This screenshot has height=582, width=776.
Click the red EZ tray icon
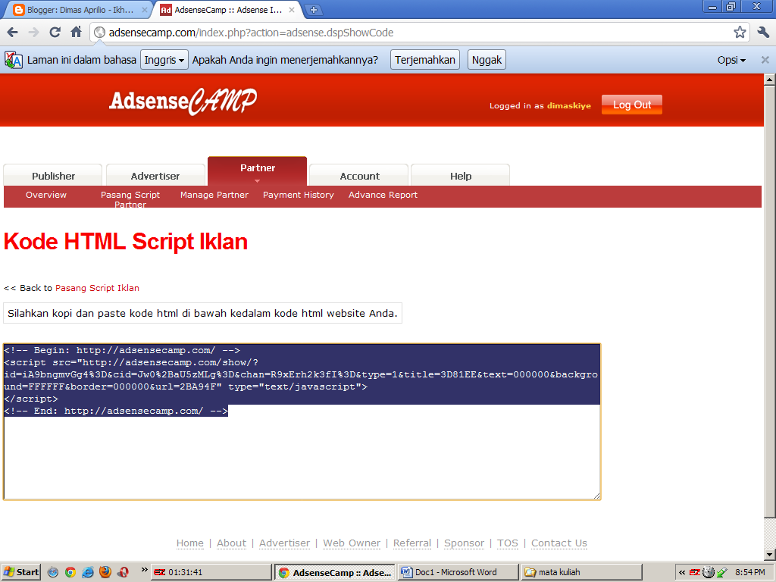(x=695, y=573)
